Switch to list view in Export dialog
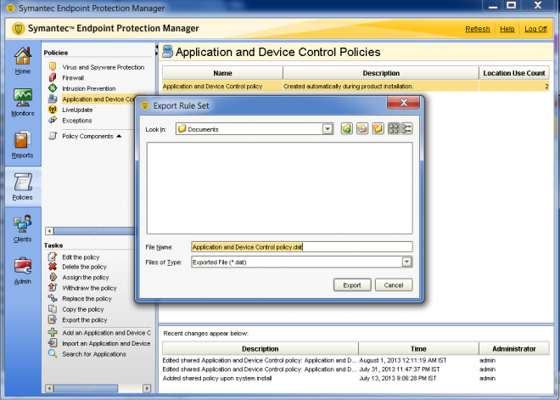Viewport: 560px width, 400px height. click(394, 129)
